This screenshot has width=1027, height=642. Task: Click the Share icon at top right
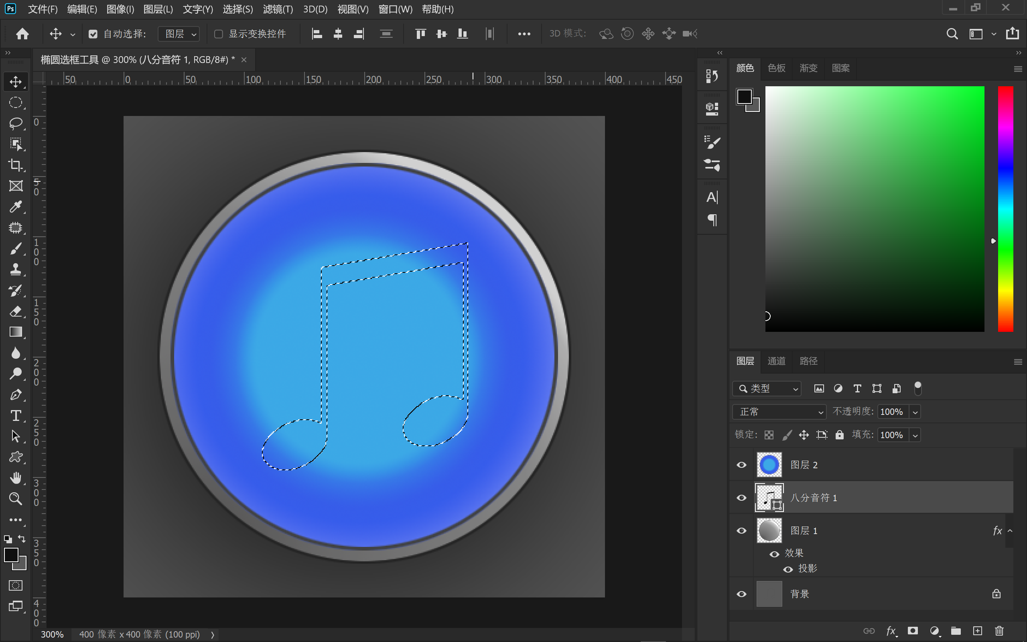(x=1013, y=34)
